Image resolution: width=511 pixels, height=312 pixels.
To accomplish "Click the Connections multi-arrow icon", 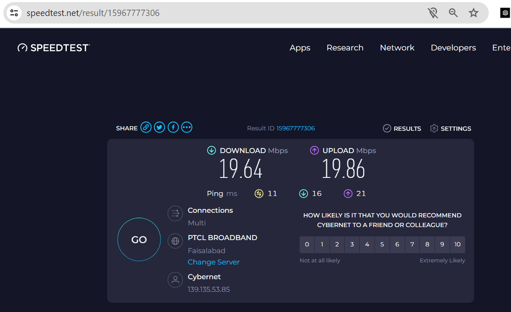I will 175,213.
